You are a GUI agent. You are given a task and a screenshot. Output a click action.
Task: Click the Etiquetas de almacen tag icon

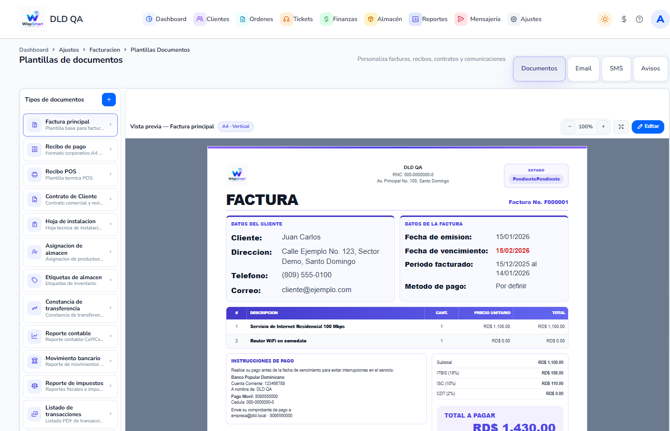point(34,280)
